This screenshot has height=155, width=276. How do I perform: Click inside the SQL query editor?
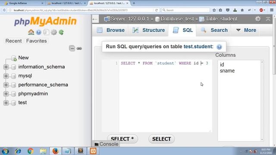pos(166,96)
